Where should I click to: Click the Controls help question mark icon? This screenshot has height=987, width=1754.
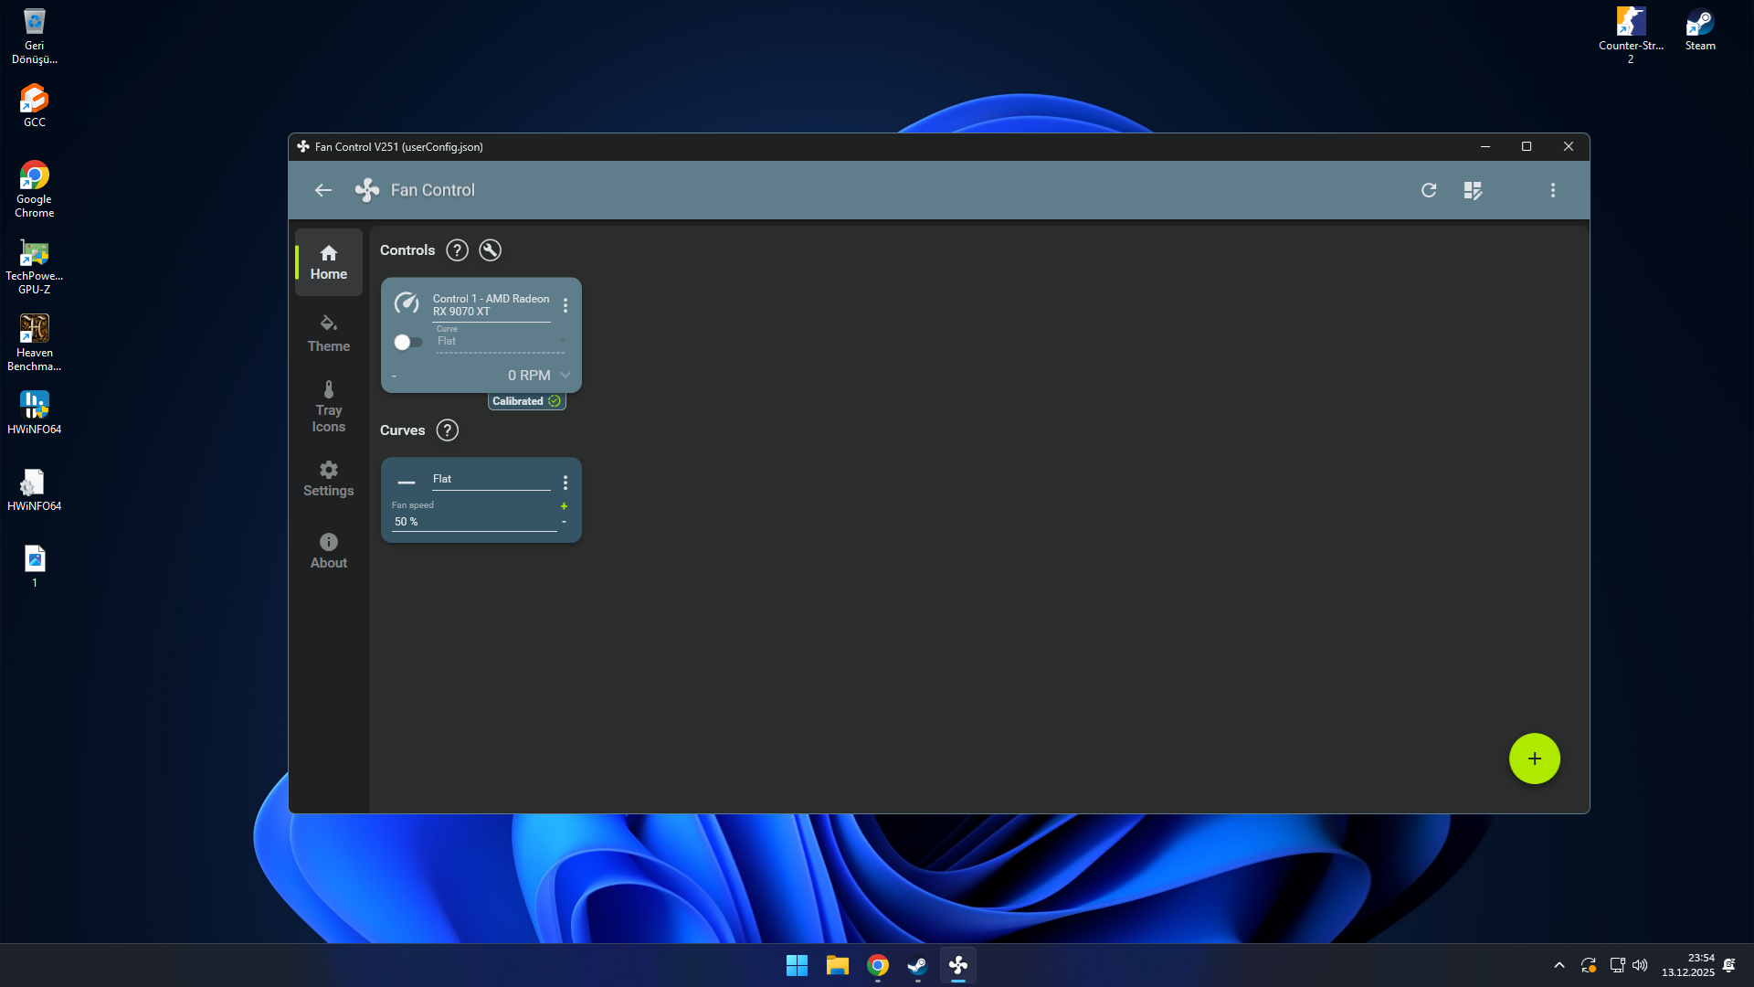point(457,250)
